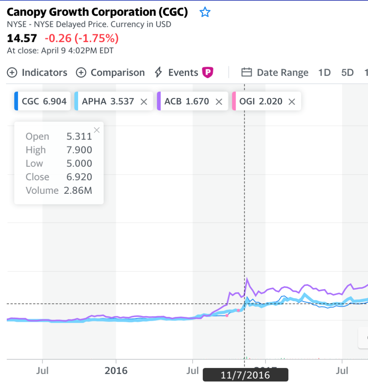Add CGC to watchlist with star icon
The height and width of the screenshot is (386, 368).
pyautogui.click(x=205, y=12)
